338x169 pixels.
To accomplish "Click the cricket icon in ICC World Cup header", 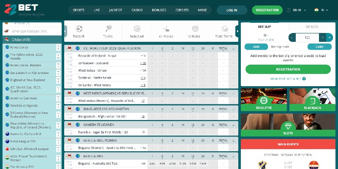I will [69, 48].
